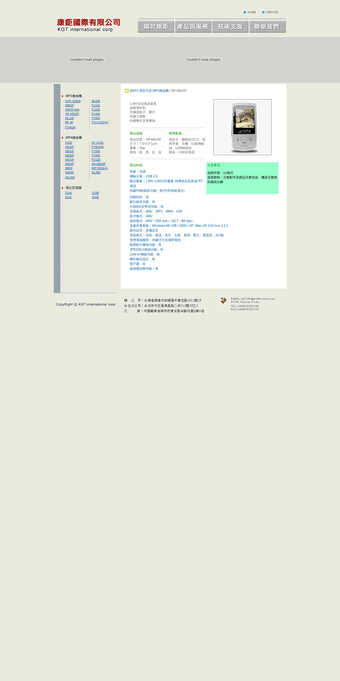Viewport: 340px width, 681px height.
Task: Open the FL520 product link
Action: pos(96,105)
